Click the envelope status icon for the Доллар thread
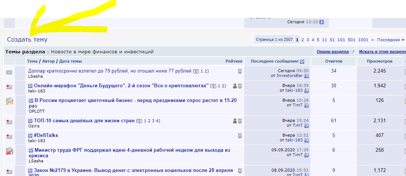 [9, 73]
